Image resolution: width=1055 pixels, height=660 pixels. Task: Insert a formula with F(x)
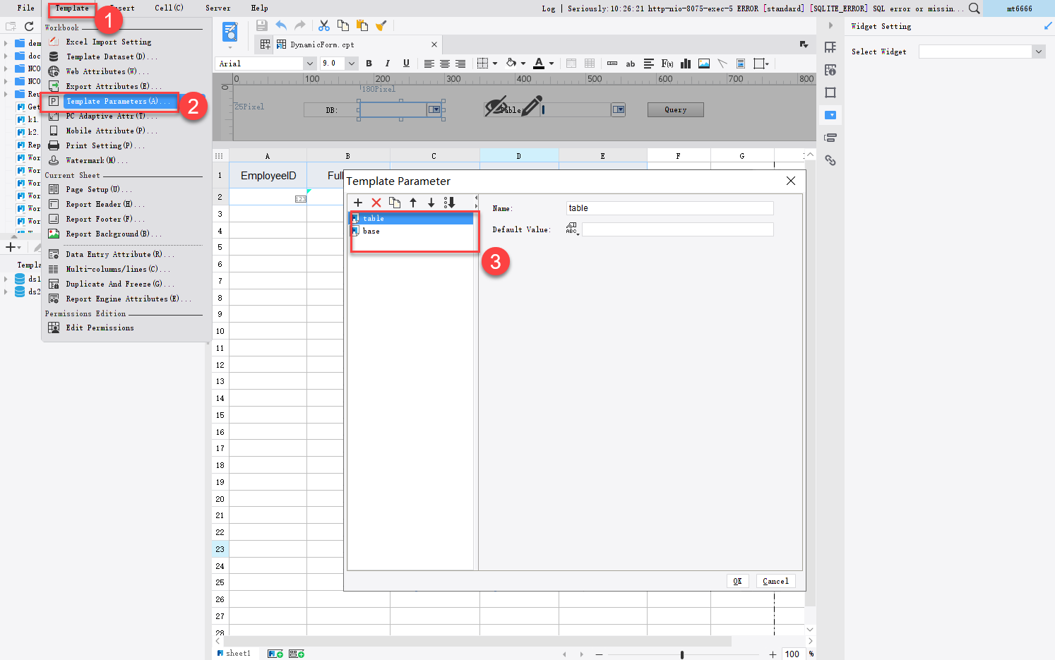coord(667,63)
